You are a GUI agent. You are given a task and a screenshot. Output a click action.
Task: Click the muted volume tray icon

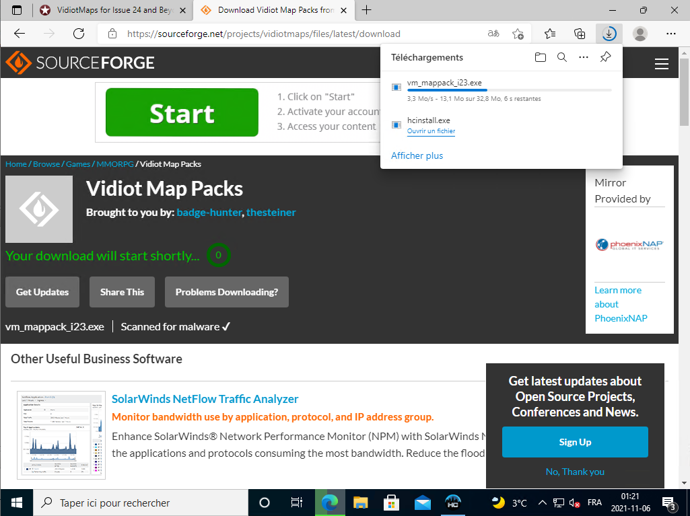pyautogui.click(x=574, y=503)
